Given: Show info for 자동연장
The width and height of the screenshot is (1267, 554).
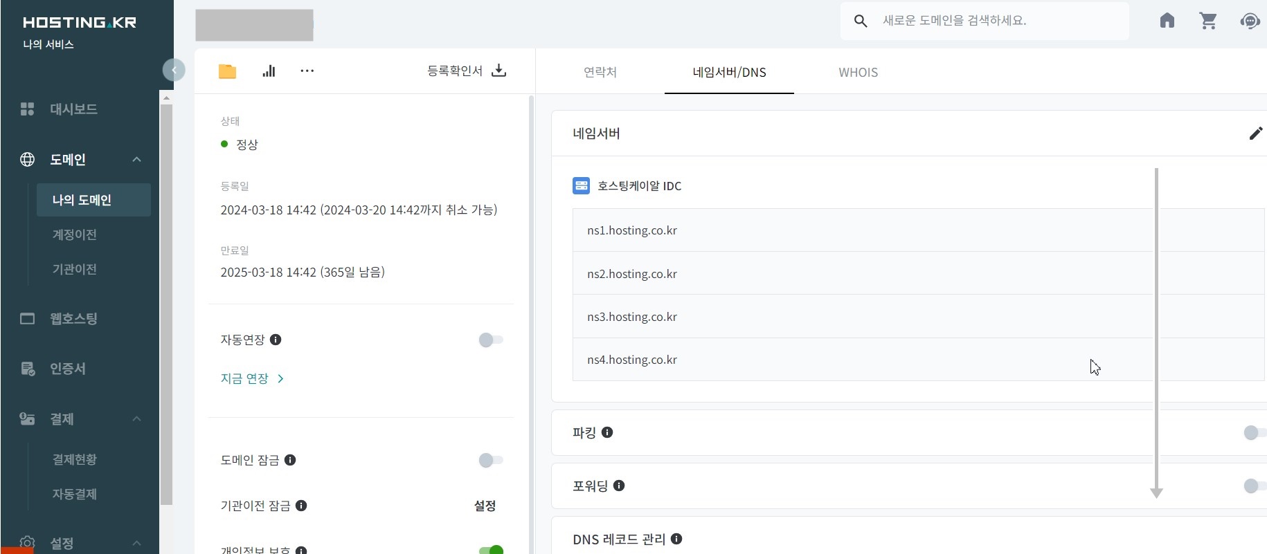Looking at the screenshot, I should [x=276, y=340].
